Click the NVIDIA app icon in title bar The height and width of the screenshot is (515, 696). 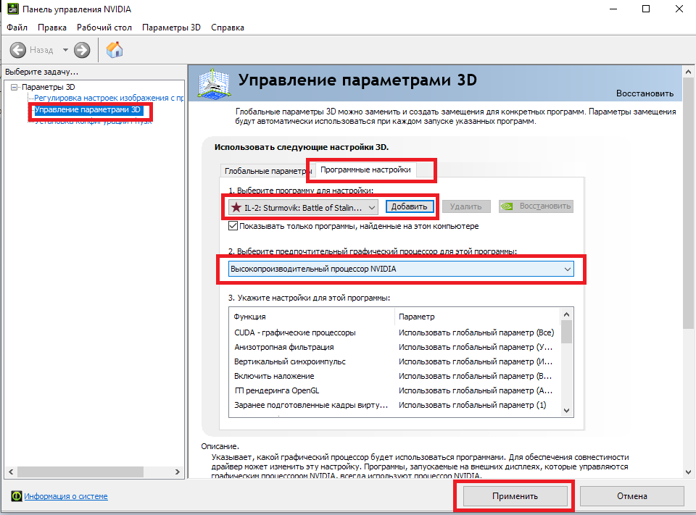pyautogui.click(x=13, y=9)
